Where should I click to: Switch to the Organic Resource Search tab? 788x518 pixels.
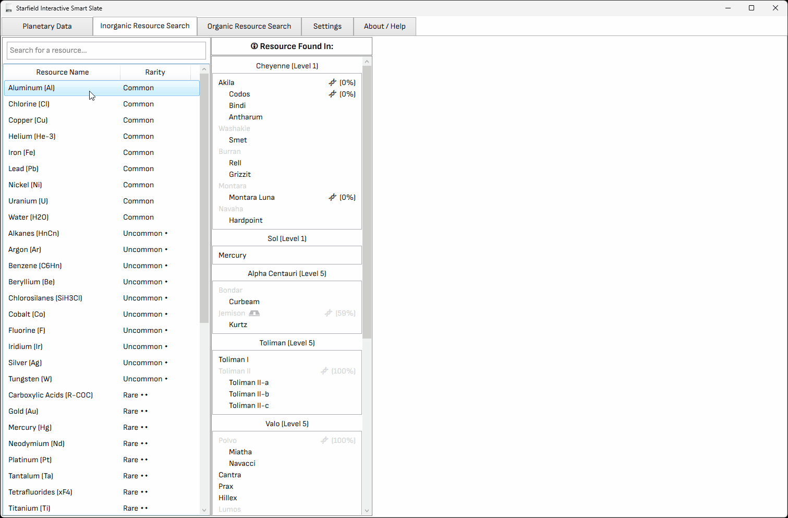click(x=249, y=26)
